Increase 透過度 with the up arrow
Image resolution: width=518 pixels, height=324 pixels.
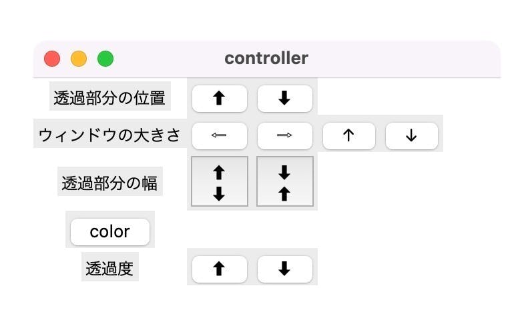[220, 269]
